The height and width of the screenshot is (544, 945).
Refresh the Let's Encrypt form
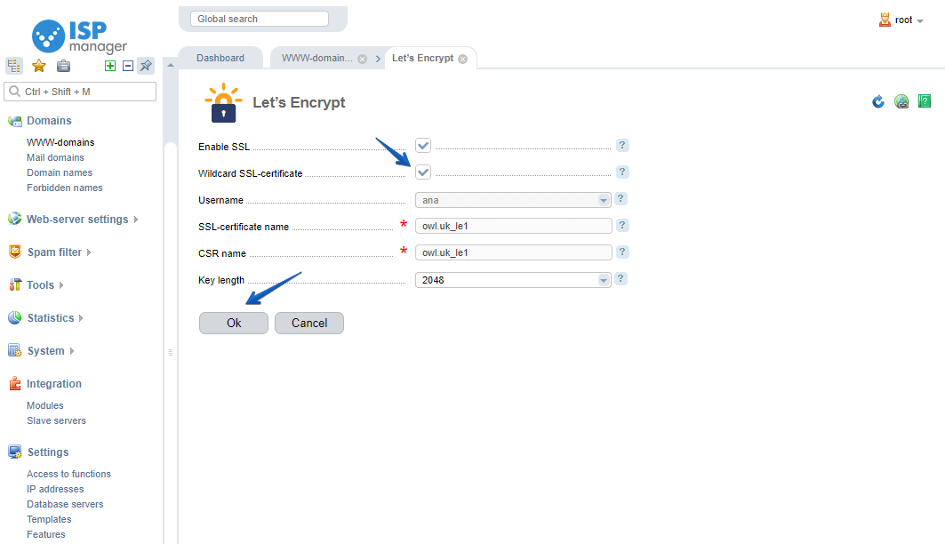pos(878,101)
